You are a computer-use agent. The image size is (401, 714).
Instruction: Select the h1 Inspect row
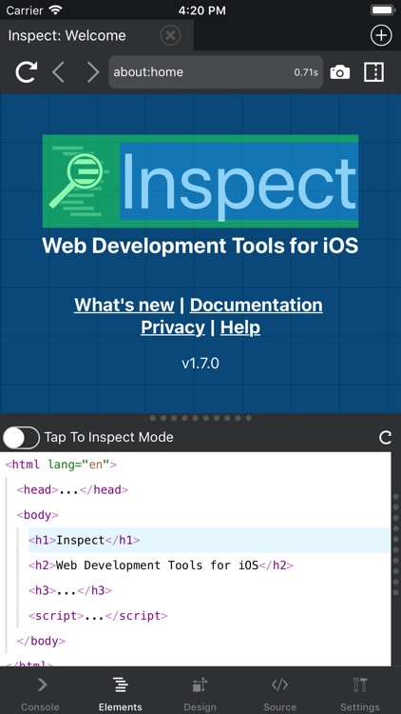click(x=209, y=540)
